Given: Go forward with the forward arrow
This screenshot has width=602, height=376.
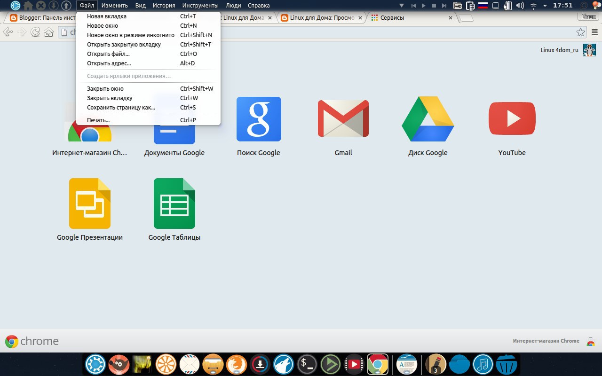Looking at the screenshot, I should (x=22, y=32).
